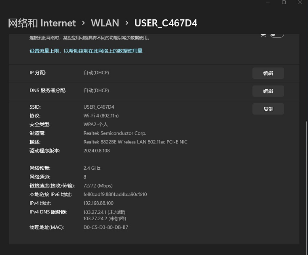Navigate to the WLAN breadcrumb
308x255 pixels.
105,23
